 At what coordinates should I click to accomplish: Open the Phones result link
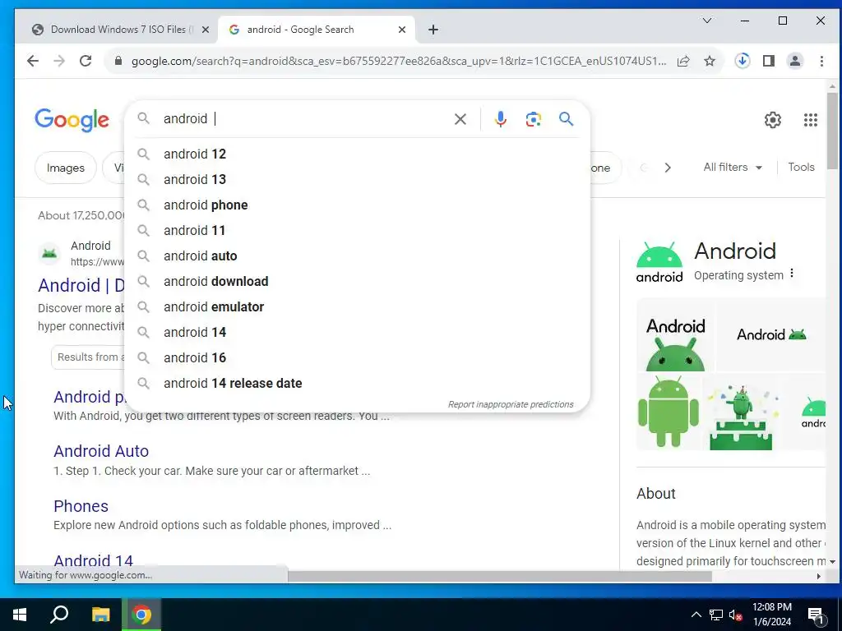click(81, 506)
